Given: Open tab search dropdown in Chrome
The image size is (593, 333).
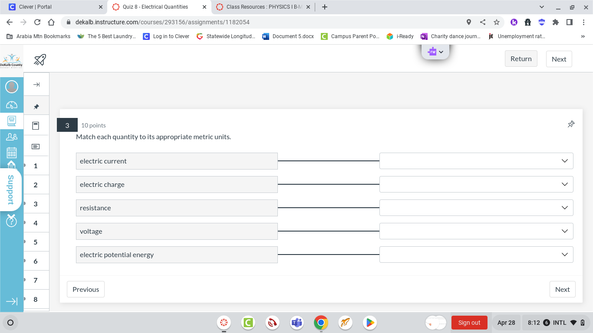Looking at the screenshot, I should pyautogui.click(x=542, y=7).
